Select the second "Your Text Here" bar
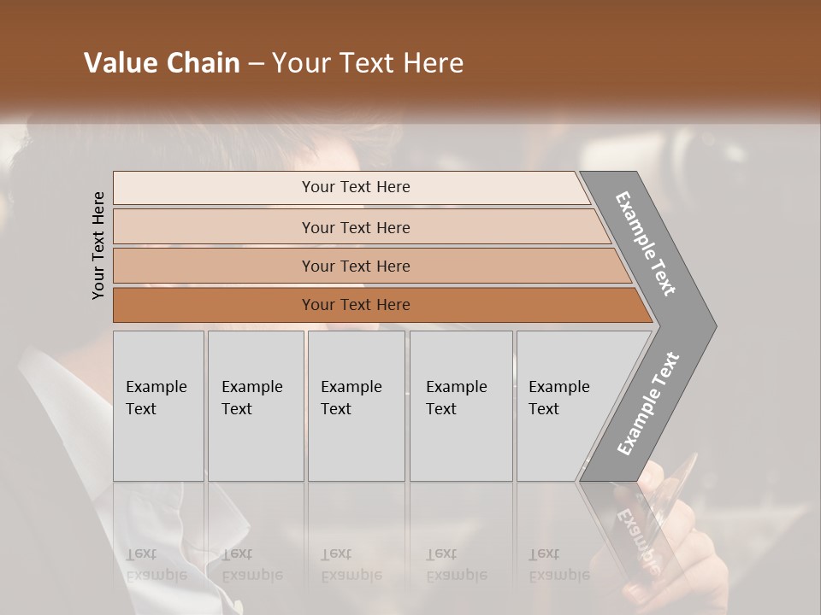This screenshot has height=615, width=821. [x=356, y=227]
